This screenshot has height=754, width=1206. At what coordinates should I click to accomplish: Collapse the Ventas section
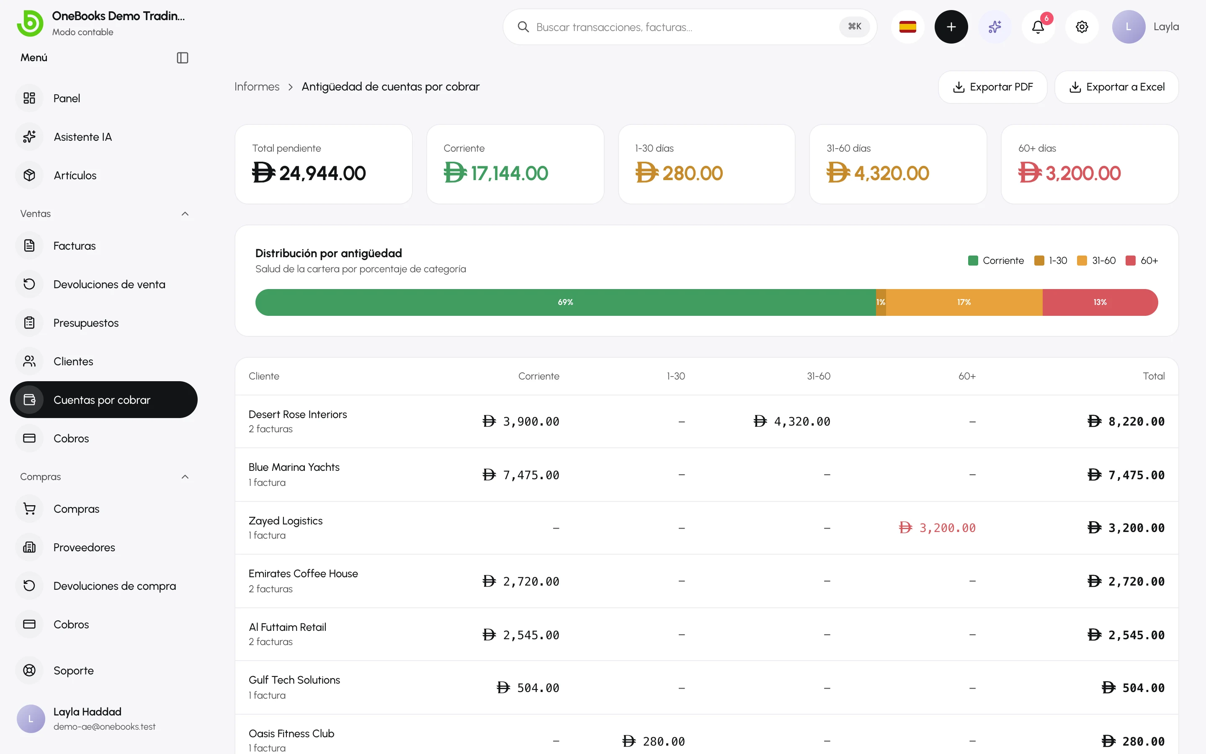tap(185, 214)
